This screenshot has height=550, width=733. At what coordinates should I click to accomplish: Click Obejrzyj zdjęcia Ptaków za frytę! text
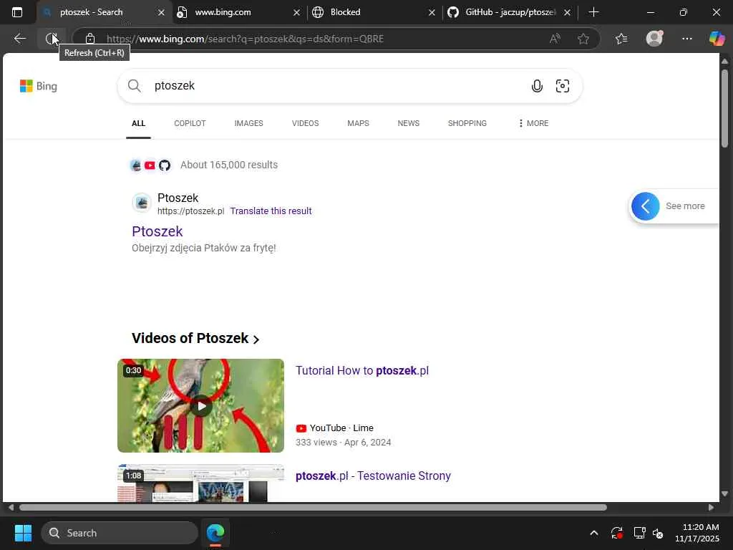click(204, 248)
